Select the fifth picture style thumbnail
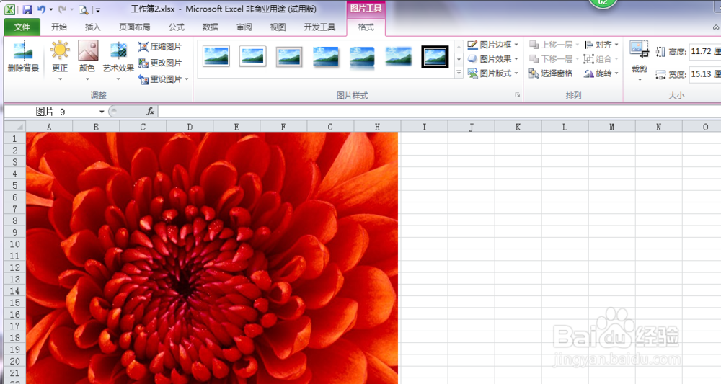This screenshot has width=721, height=384. tap(362, 57)
